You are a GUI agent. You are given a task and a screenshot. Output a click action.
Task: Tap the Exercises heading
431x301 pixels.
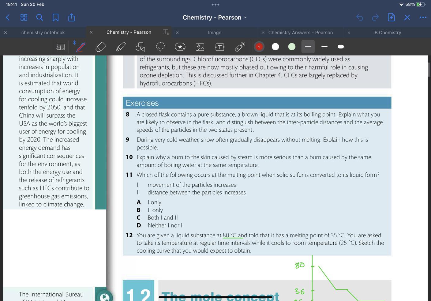pyautogui.click(x=142, y=103)
